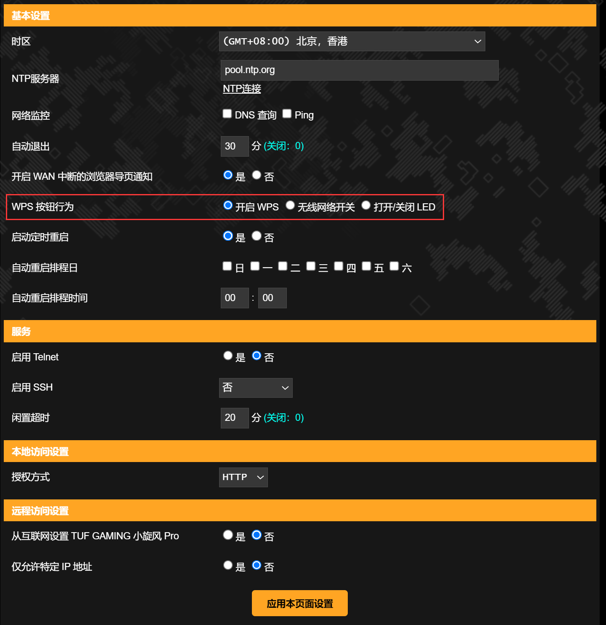Click the (关闭: 0) hint beside 自动退出

[x=284, y=146]
